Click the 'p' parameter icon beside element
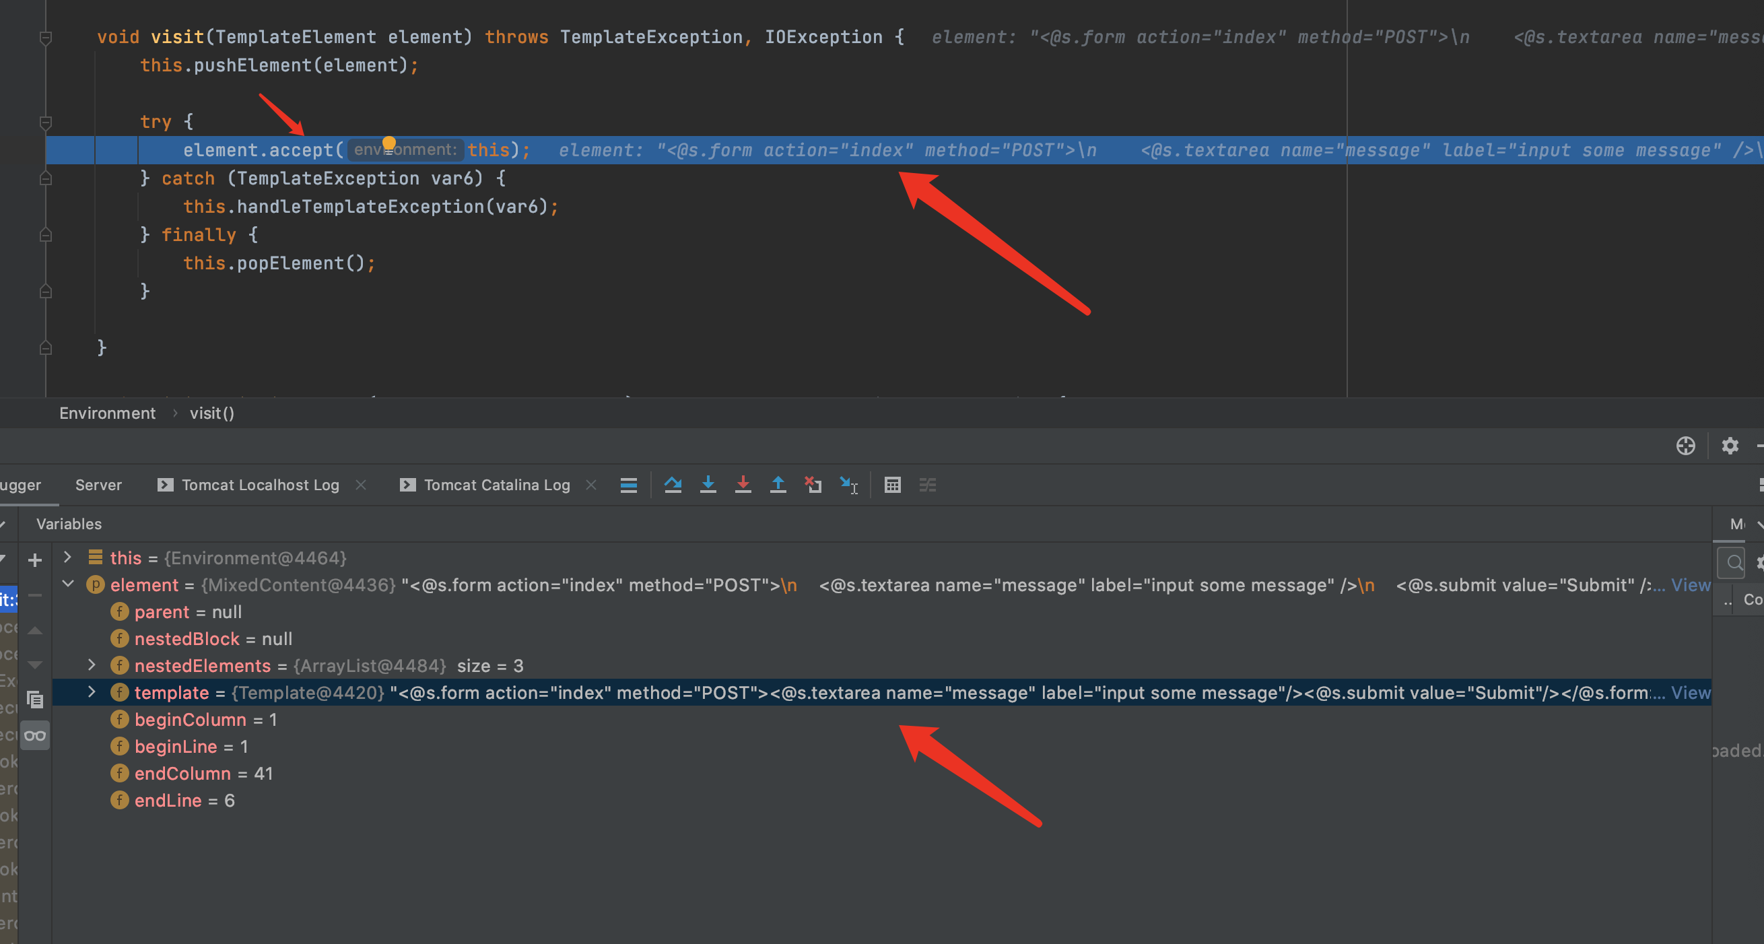The height and width of the screenshot is (944, 1764). point(95,585)
